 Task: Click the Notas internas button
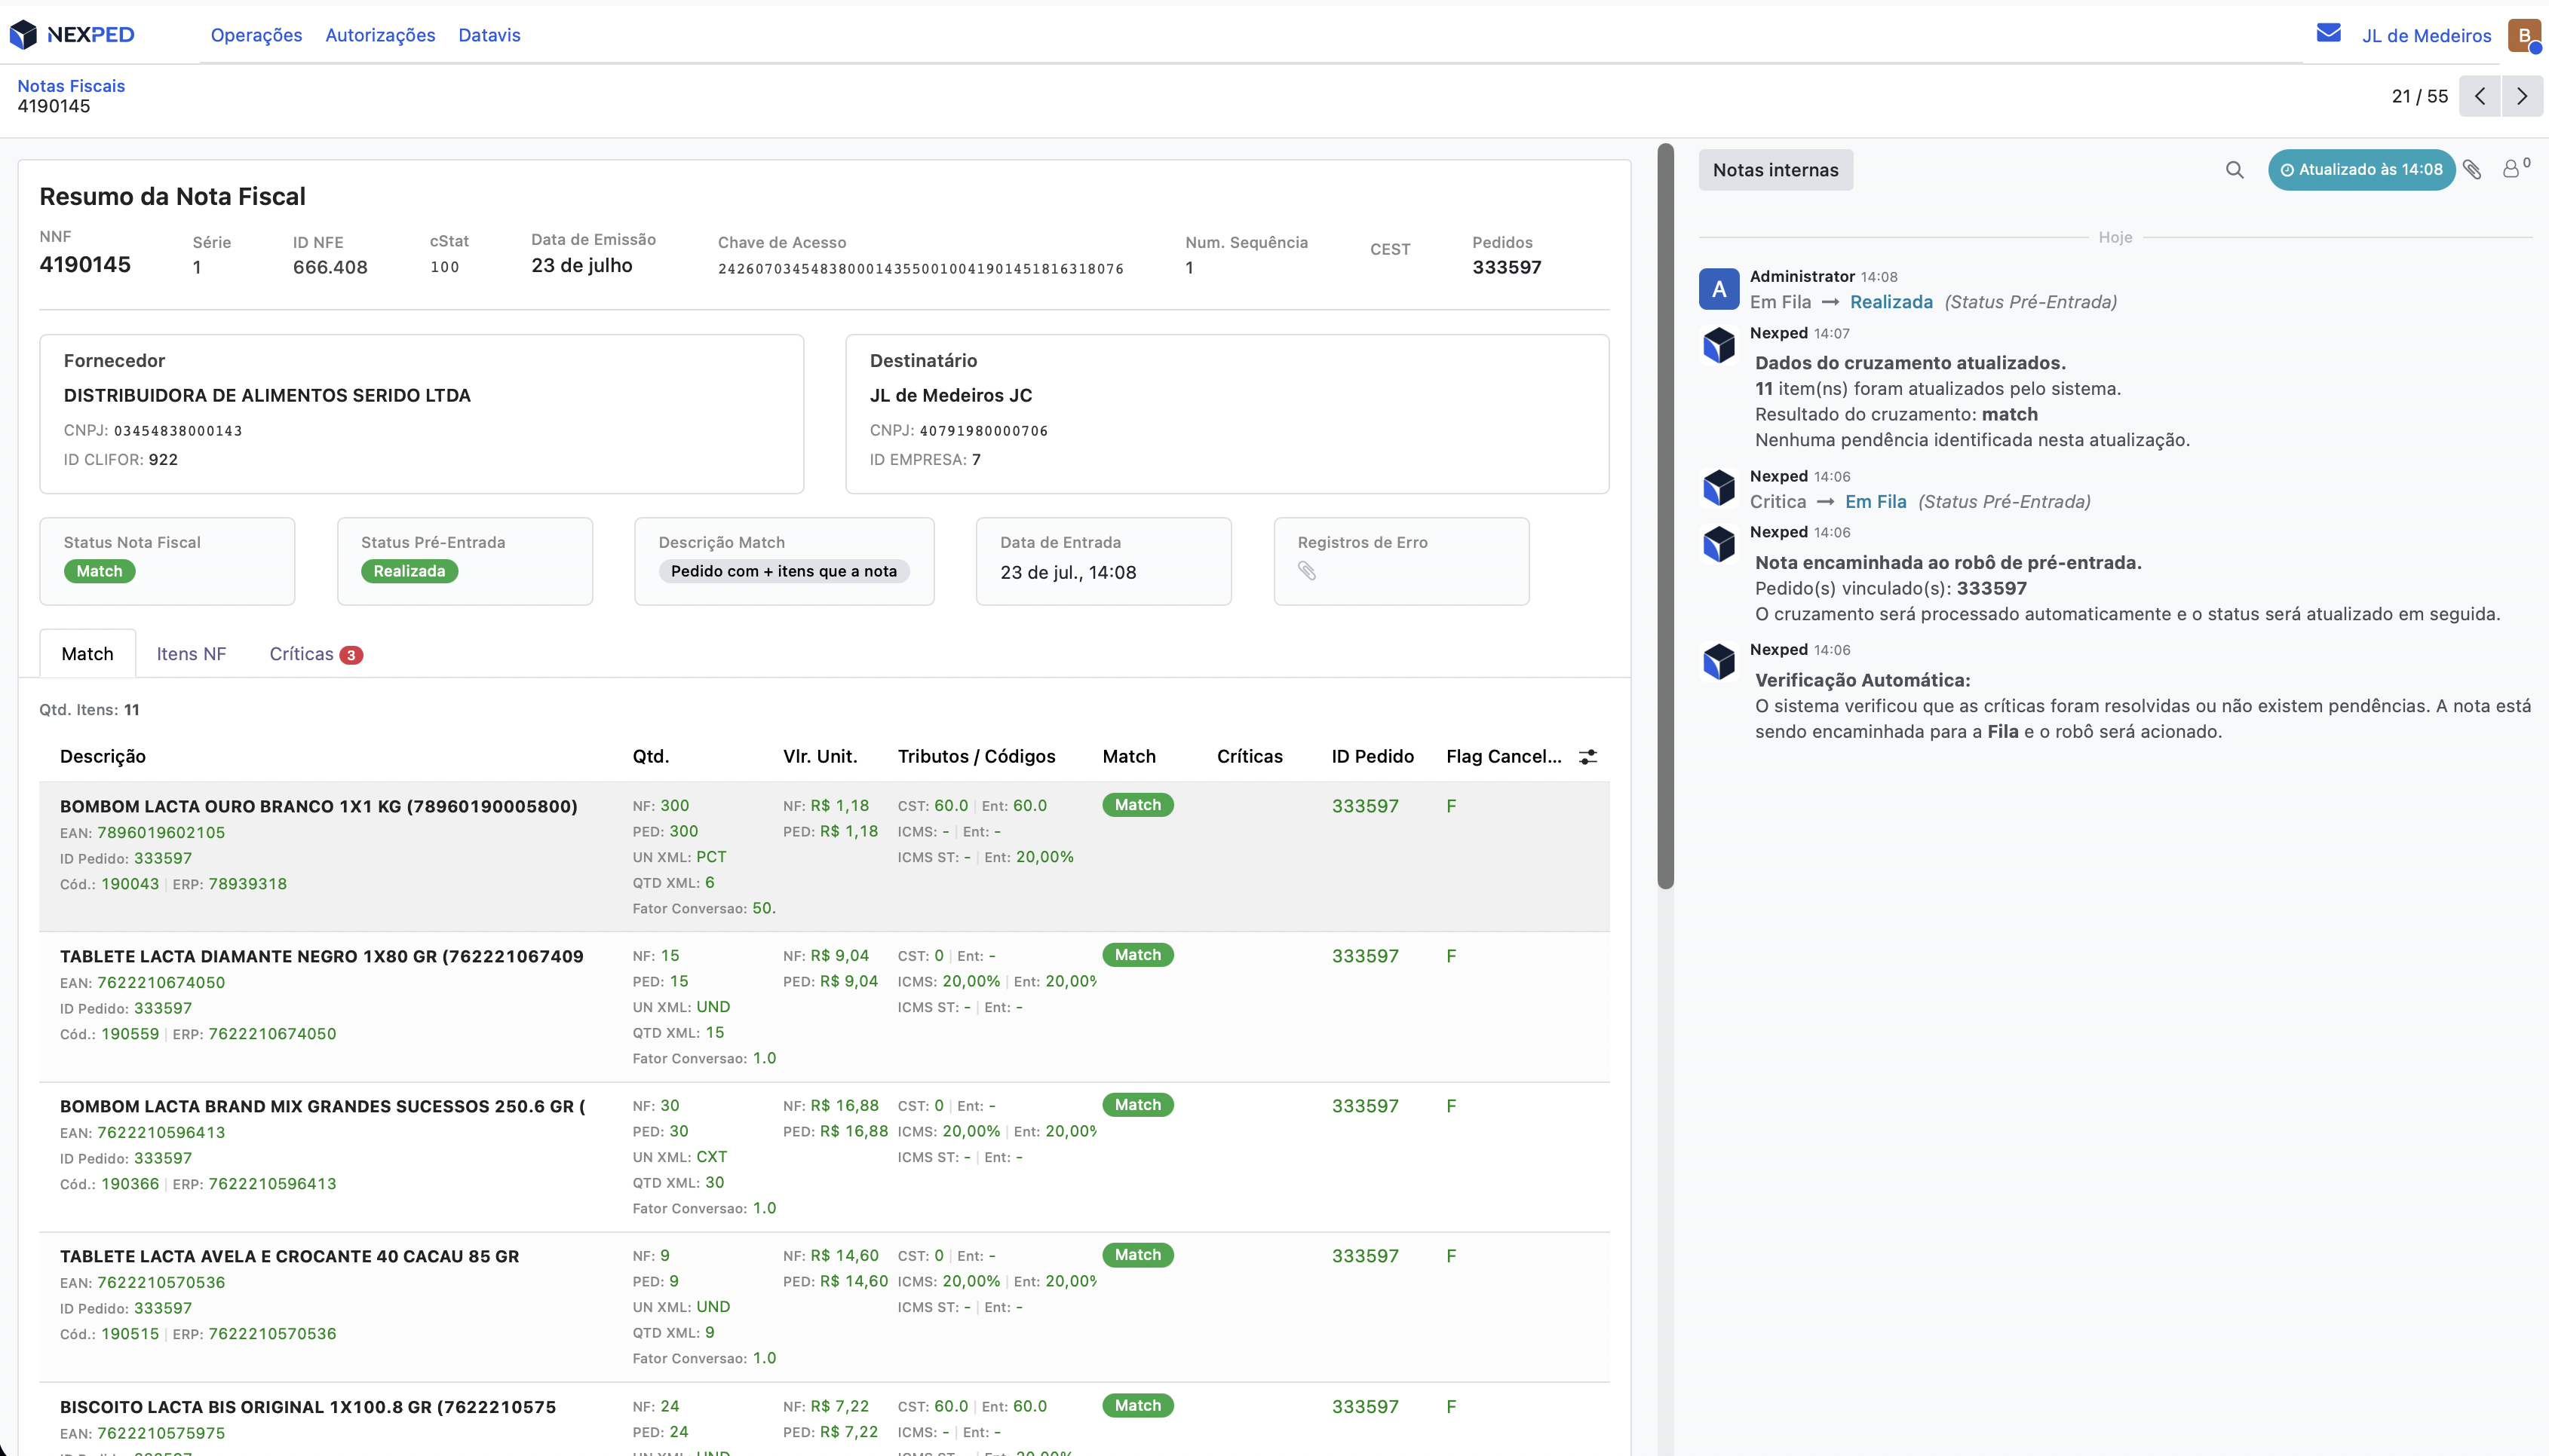pos(1774,170)
